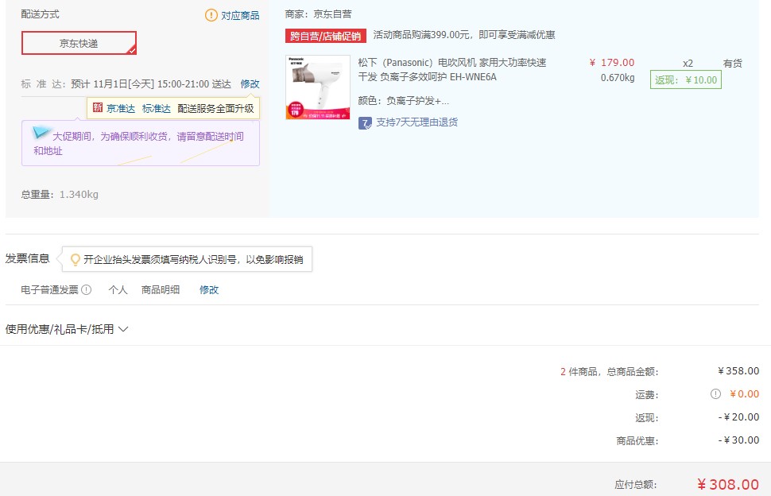
Task: Click the x2 quantity text
Action: click(688, 64)
